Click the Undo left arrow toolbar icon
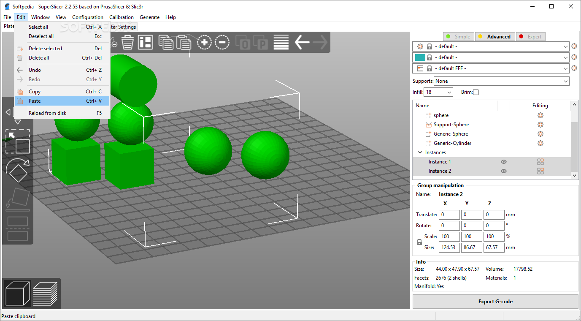Image resolution: width=581 pixels, height=321 pixels. 302,42
